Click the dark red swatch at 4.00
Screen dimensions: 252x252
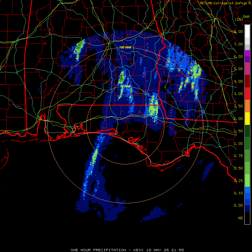tap(247, 81)
